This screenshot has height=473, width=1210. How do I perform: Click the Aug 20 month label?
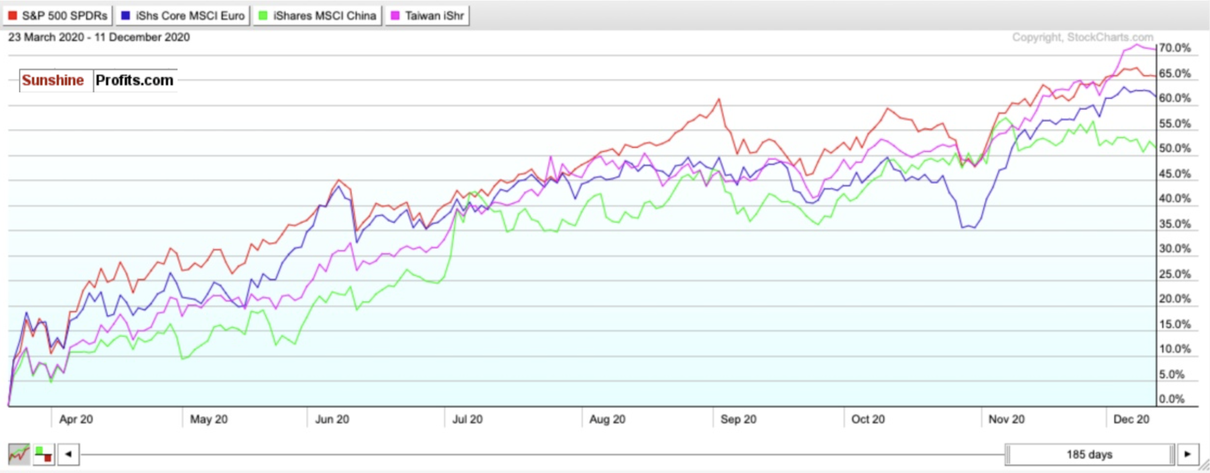pos(607,419)
